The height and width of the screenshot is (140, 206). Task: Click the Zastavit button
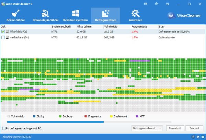[x=194, y=128]
